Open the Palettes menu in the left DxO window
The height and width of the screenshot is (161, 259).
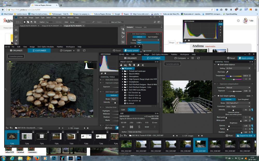click(x=60, y=47)
